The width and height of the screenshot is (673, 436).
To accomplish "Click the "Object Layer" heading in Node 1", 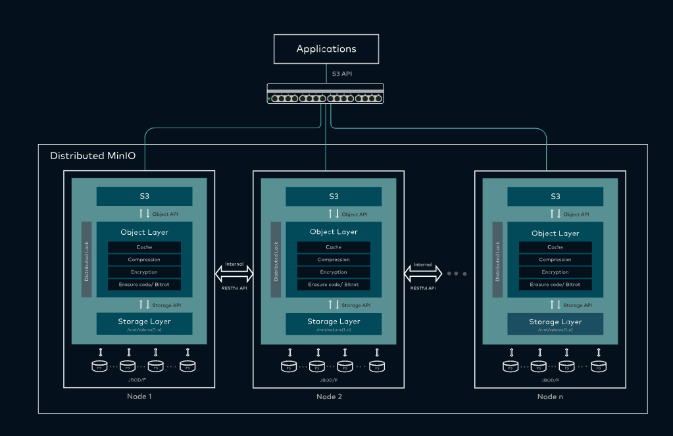I will pos(144,233).
